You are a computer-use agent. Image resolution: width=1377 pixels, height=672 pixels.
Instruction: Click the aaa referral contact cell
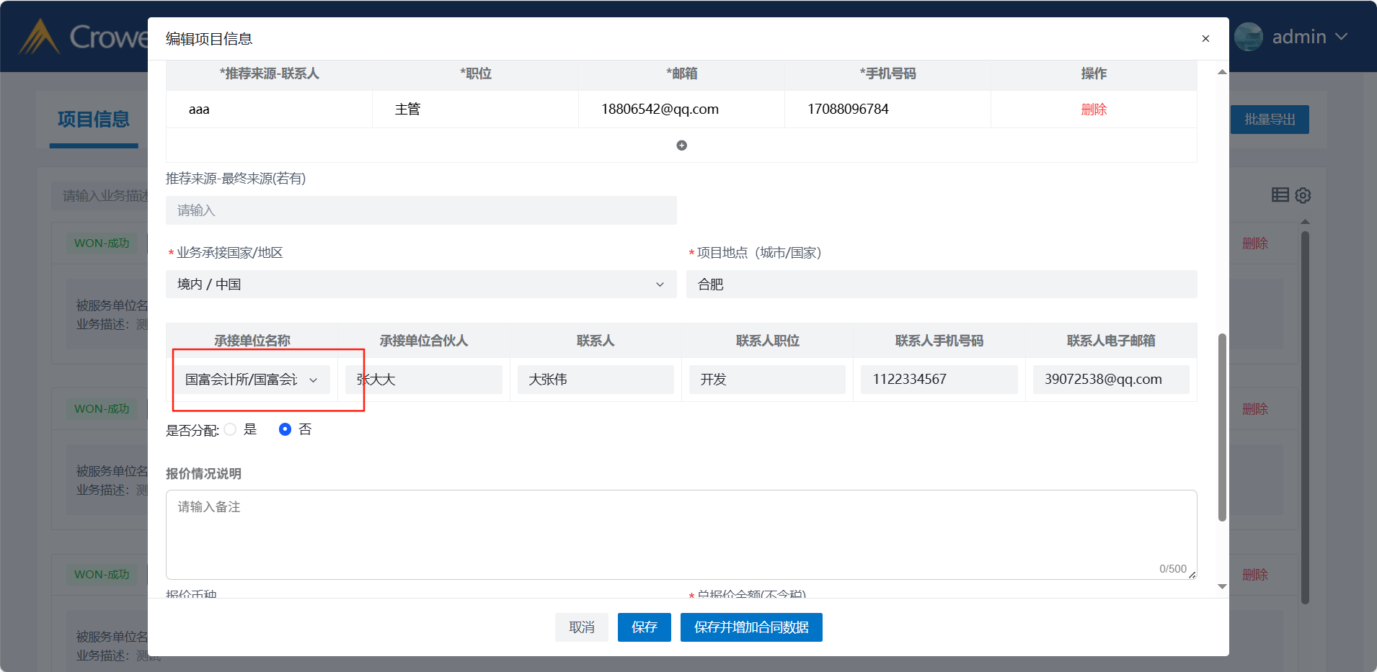[x=269, y=109]
